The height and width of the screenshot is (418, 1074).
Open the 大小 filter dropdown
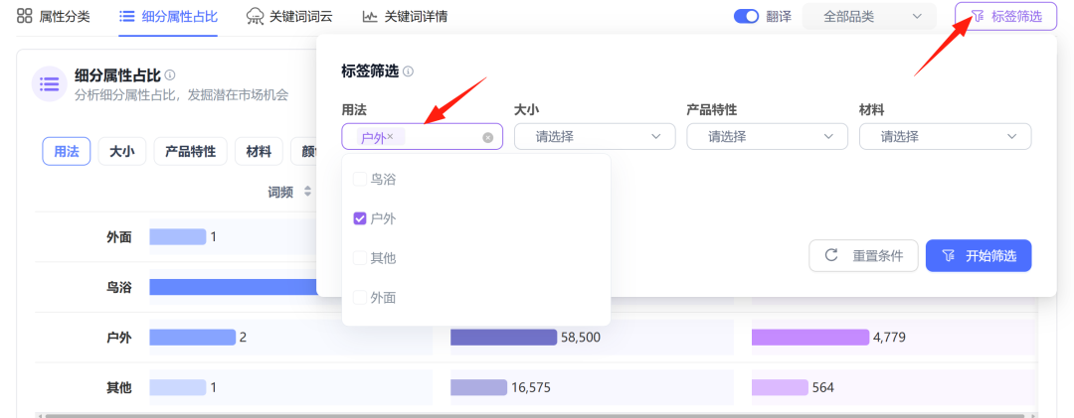pos(595,137)
